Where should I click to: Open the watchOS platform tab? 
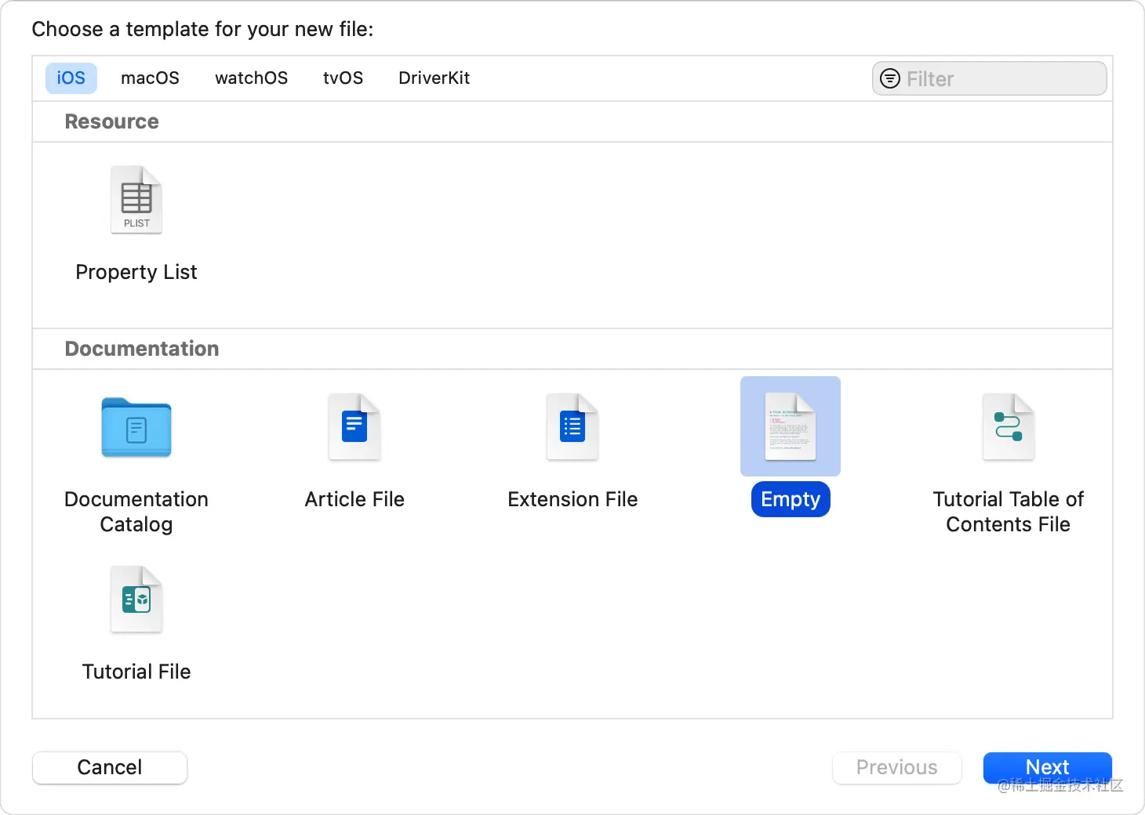tap(251, 78)
